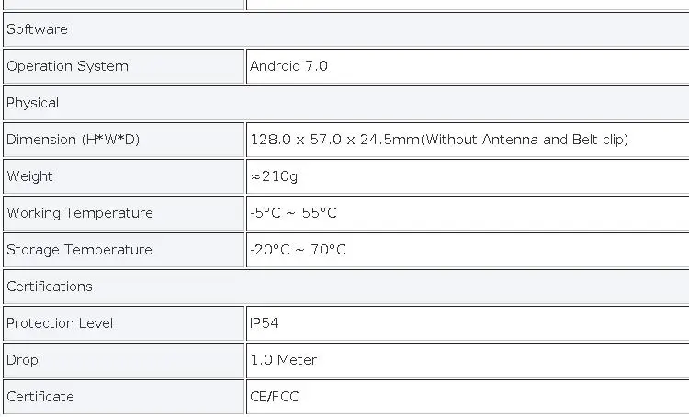
Task: Select the Drop label cell
Action: [124, 360]
